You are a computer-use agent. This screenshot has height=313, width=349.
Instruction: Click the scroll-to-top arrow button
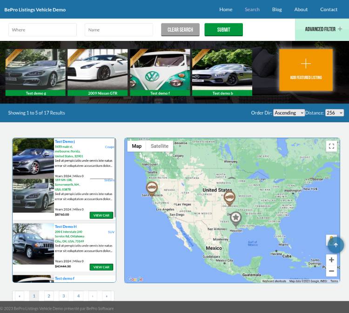point(336,245)
